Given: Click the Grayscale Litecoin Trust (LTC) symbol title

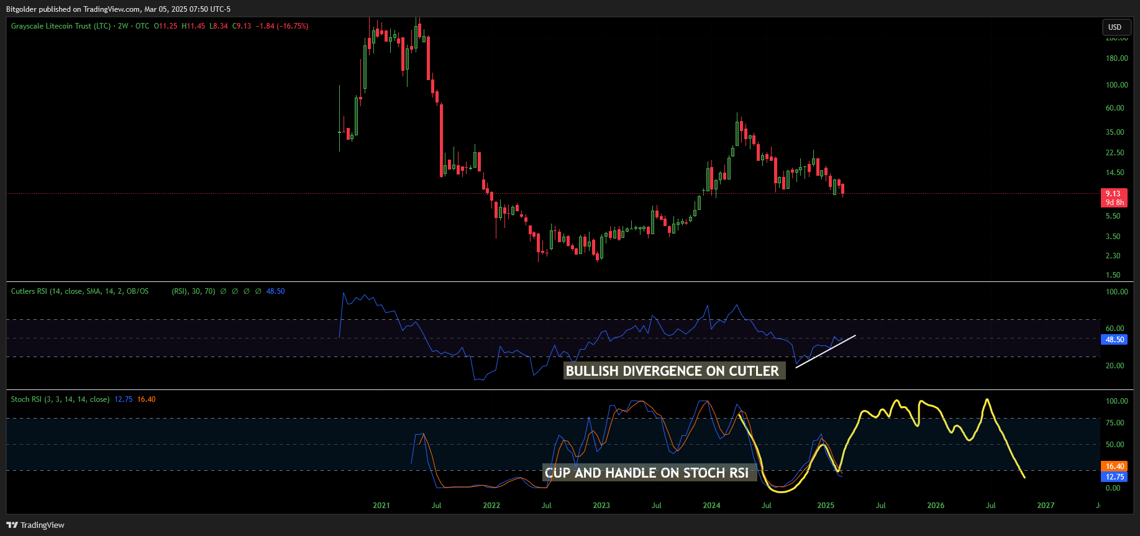Looking at the screenshot, I should [x=61, y=26].
